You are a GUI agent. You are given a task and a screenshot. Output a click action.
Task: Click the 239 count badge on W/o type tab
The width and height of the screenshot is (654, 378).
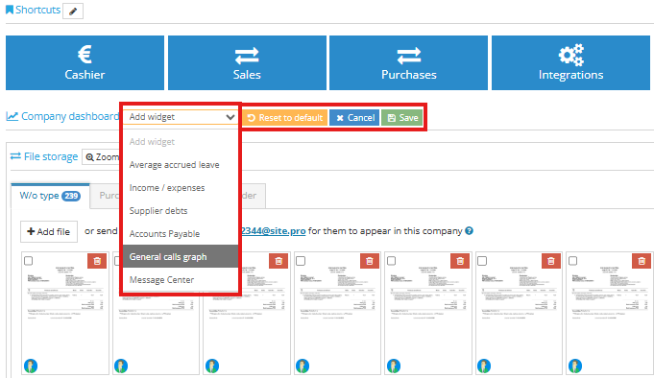(x=71, y=196)
